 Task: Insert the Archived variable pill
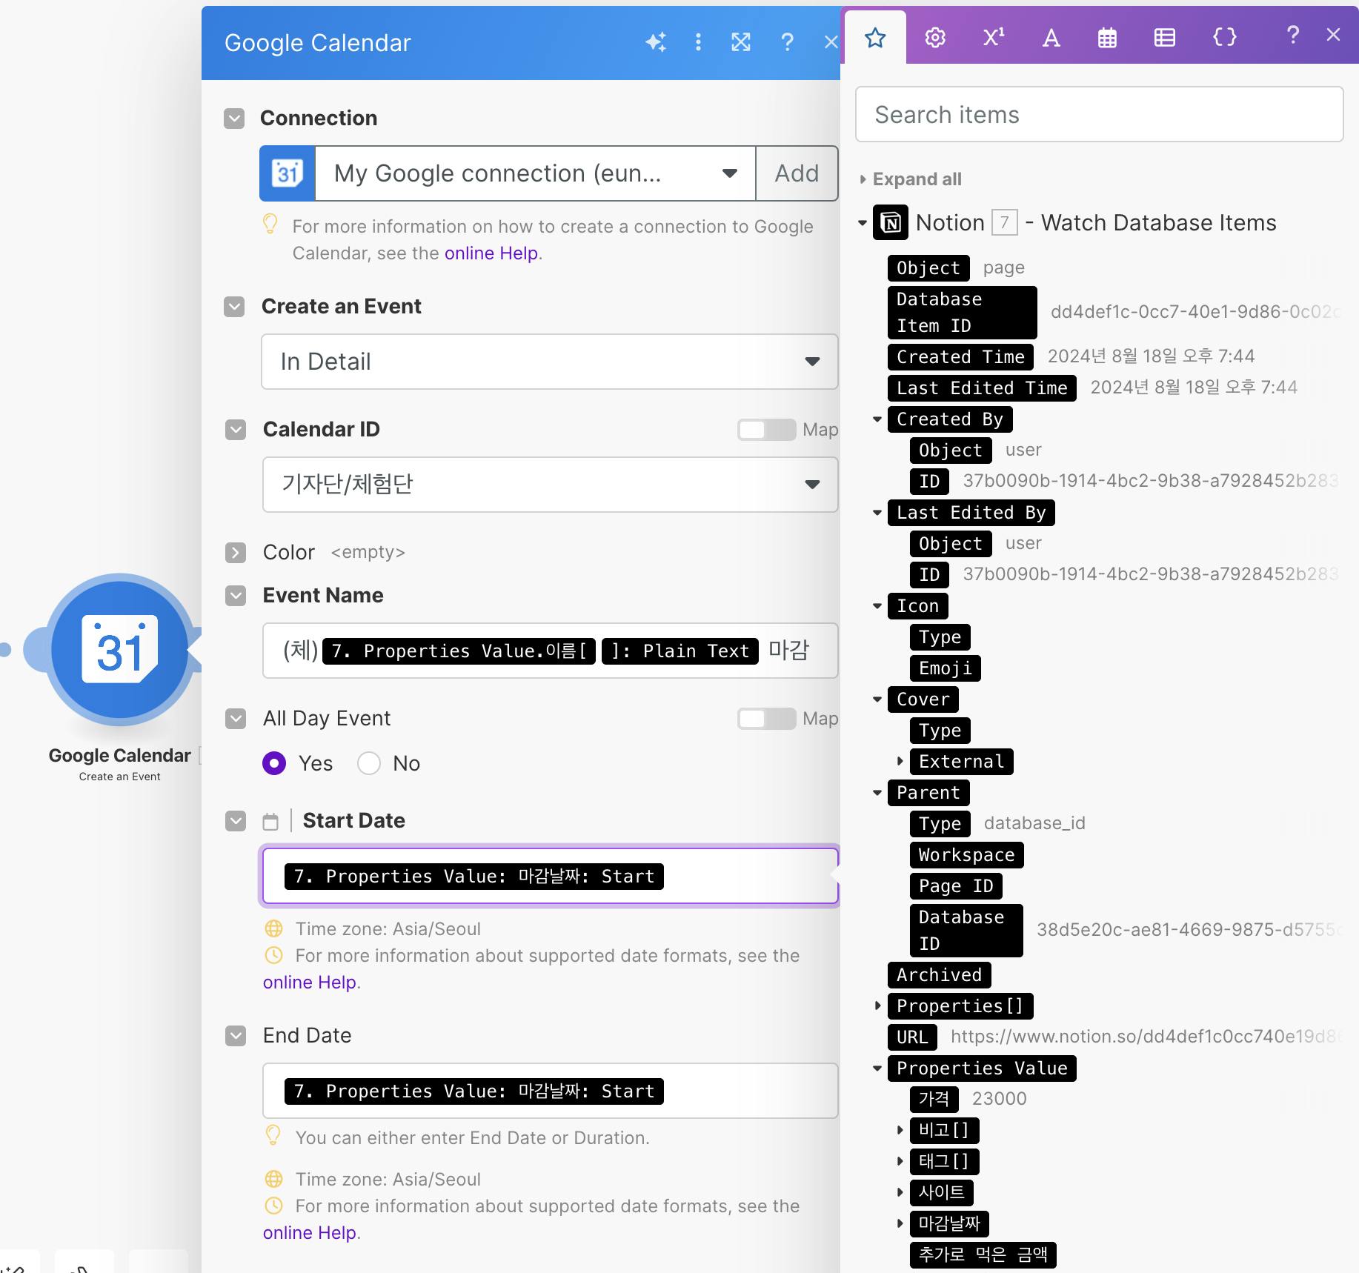tap(939, 975)
